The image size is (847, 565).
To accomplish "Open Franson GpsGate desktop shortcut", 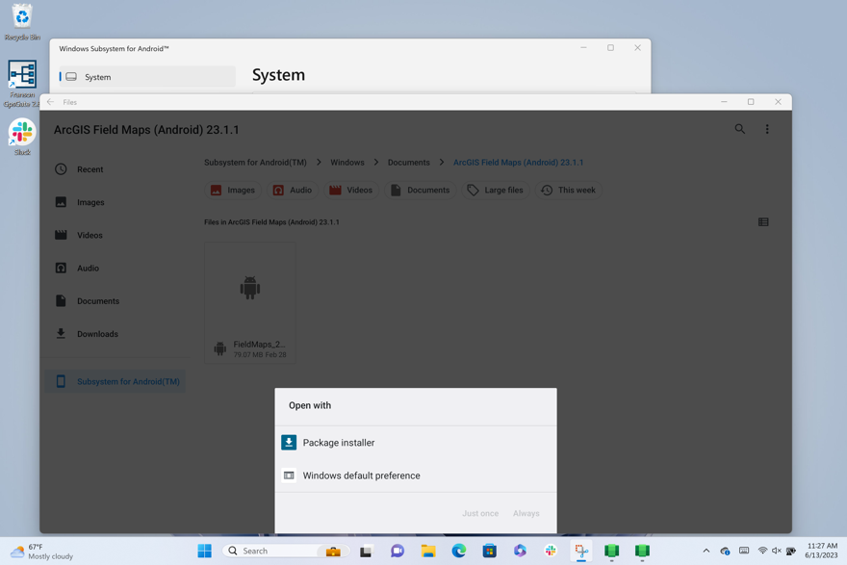I will click(x=22, y=83).
